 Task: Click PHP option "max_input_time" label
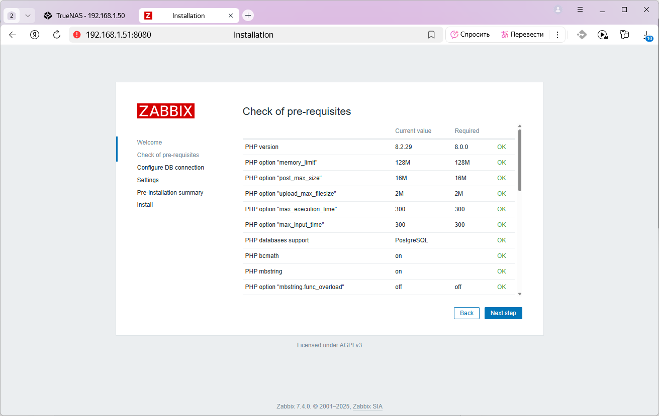(x=285, y=225)
